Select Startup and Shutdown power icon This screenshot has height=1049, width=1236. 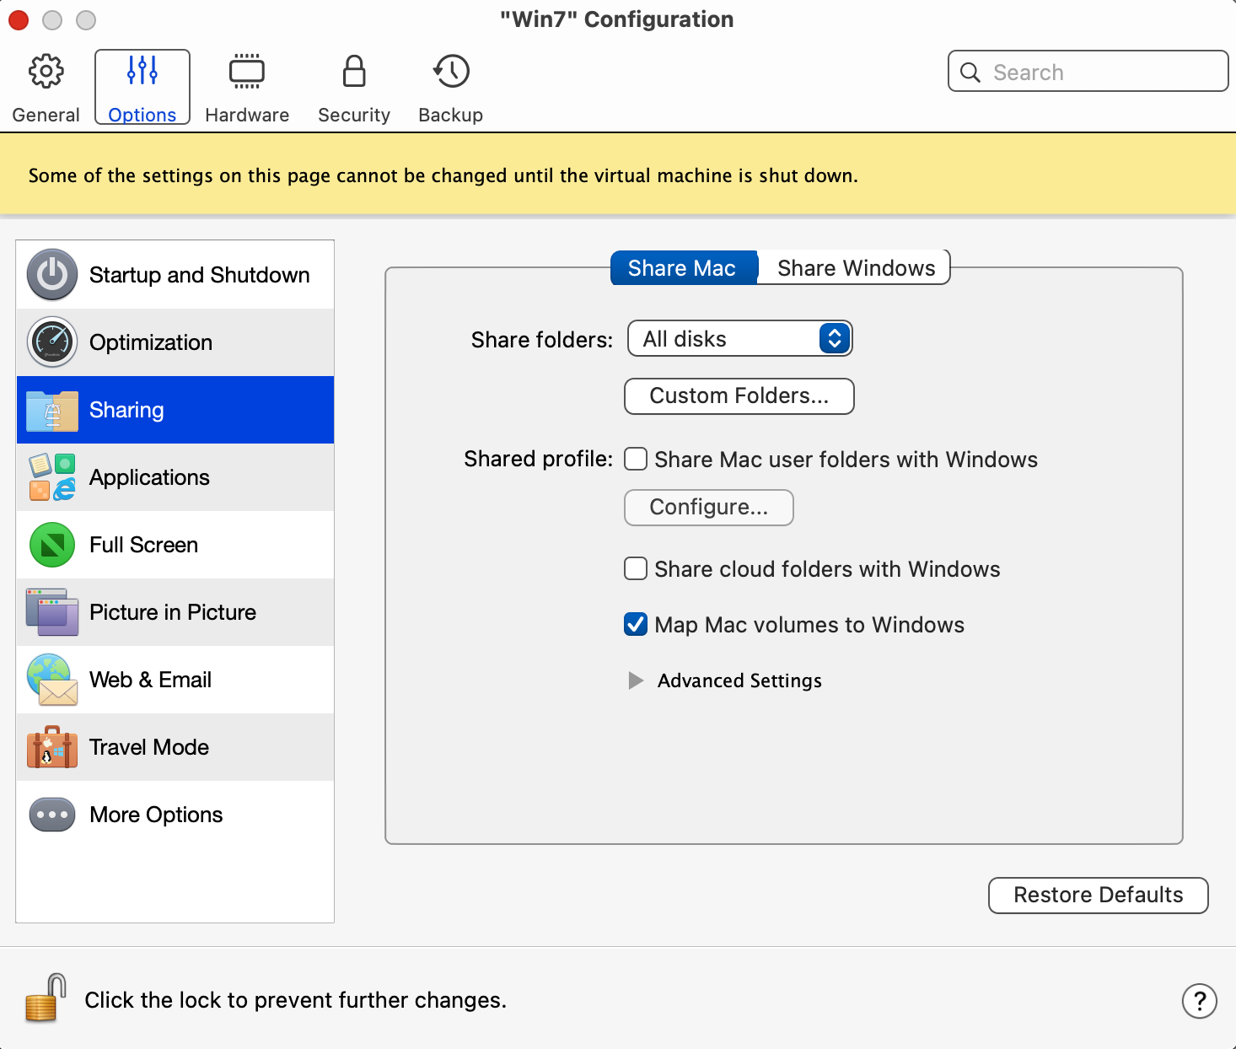52,275
